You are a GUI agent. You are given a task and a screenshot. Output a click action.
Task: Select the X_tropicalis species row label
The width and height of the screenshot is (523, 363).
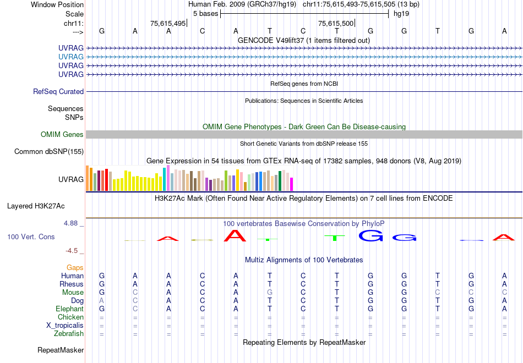pos(65,326)
